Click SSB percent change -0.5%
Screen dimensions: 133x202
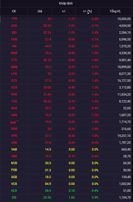[95, 143]
